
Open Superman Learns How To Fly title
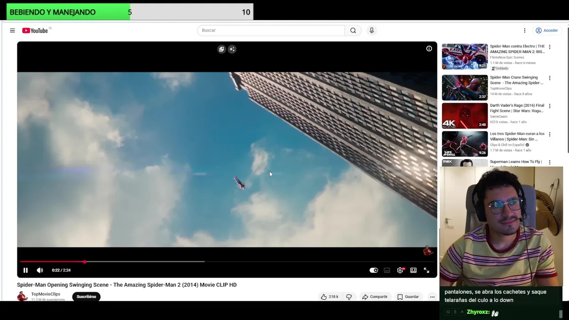[x=516, y=162]
